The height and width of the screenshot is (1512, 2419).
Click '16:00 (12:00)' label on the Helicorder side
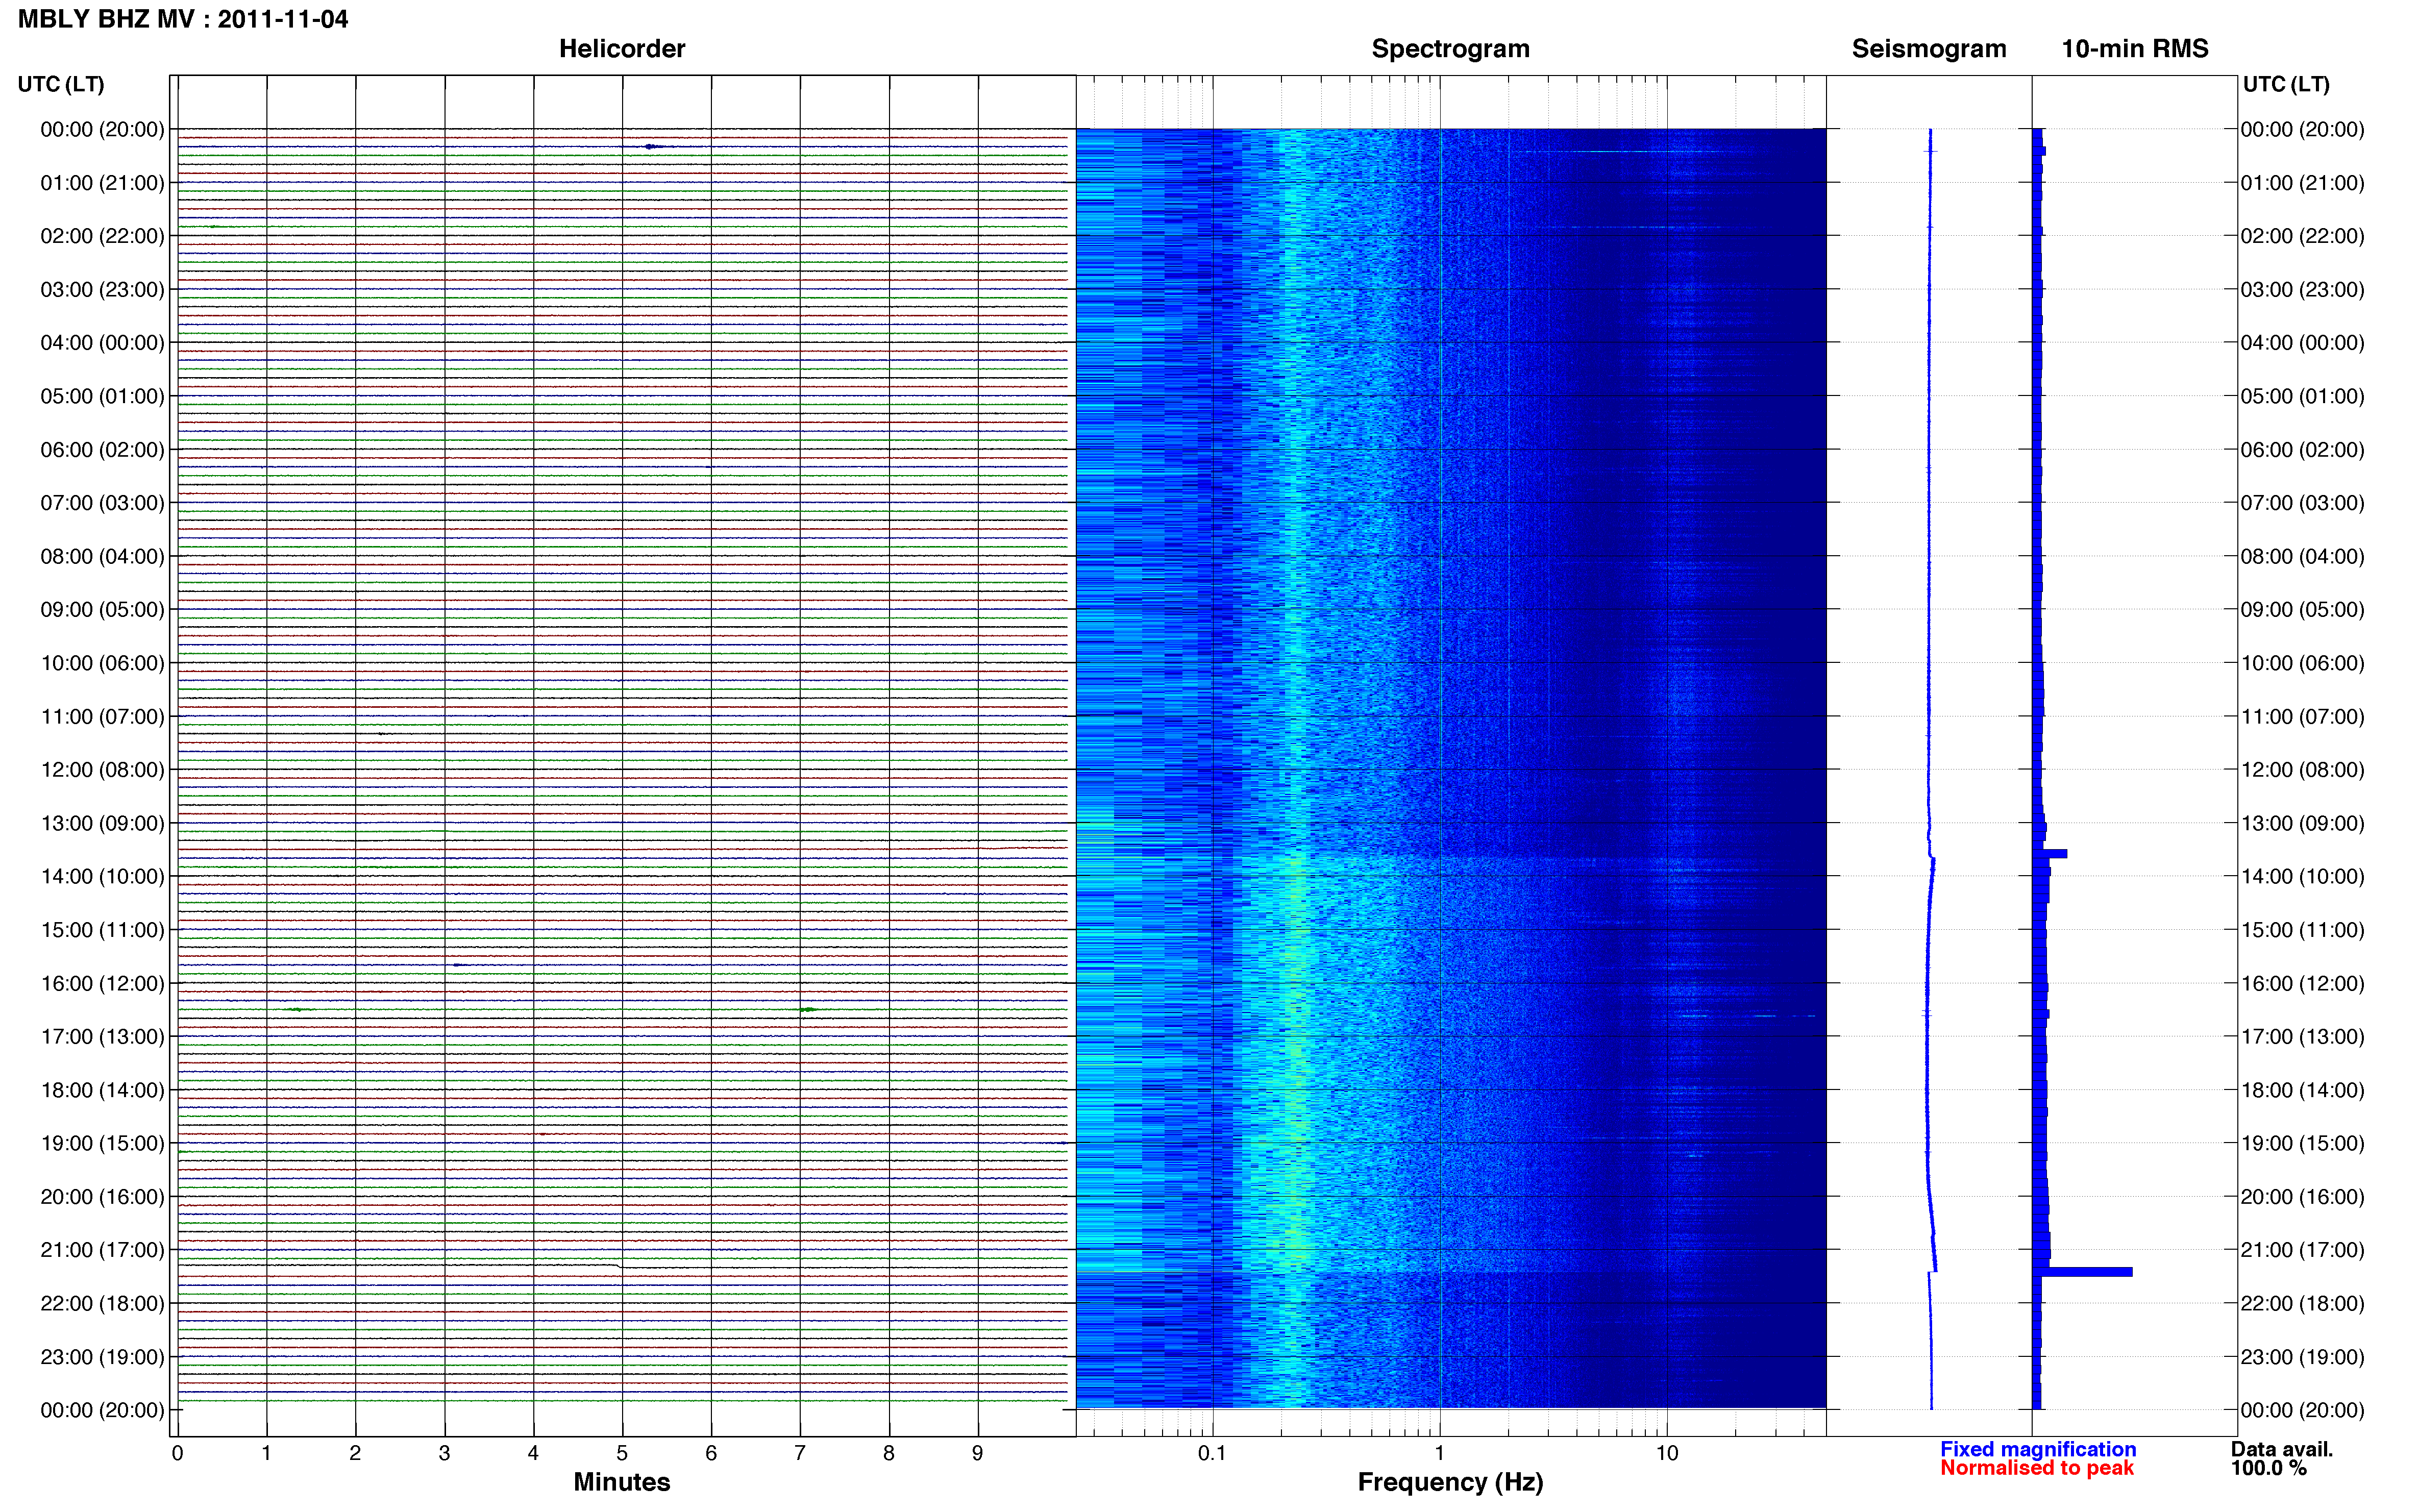coord(102,984)
